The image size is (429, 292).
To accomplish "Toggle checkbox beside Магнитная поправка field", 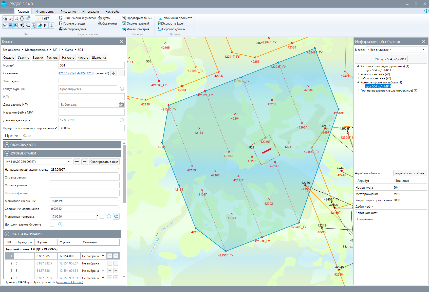I will (x=102, y=216).
